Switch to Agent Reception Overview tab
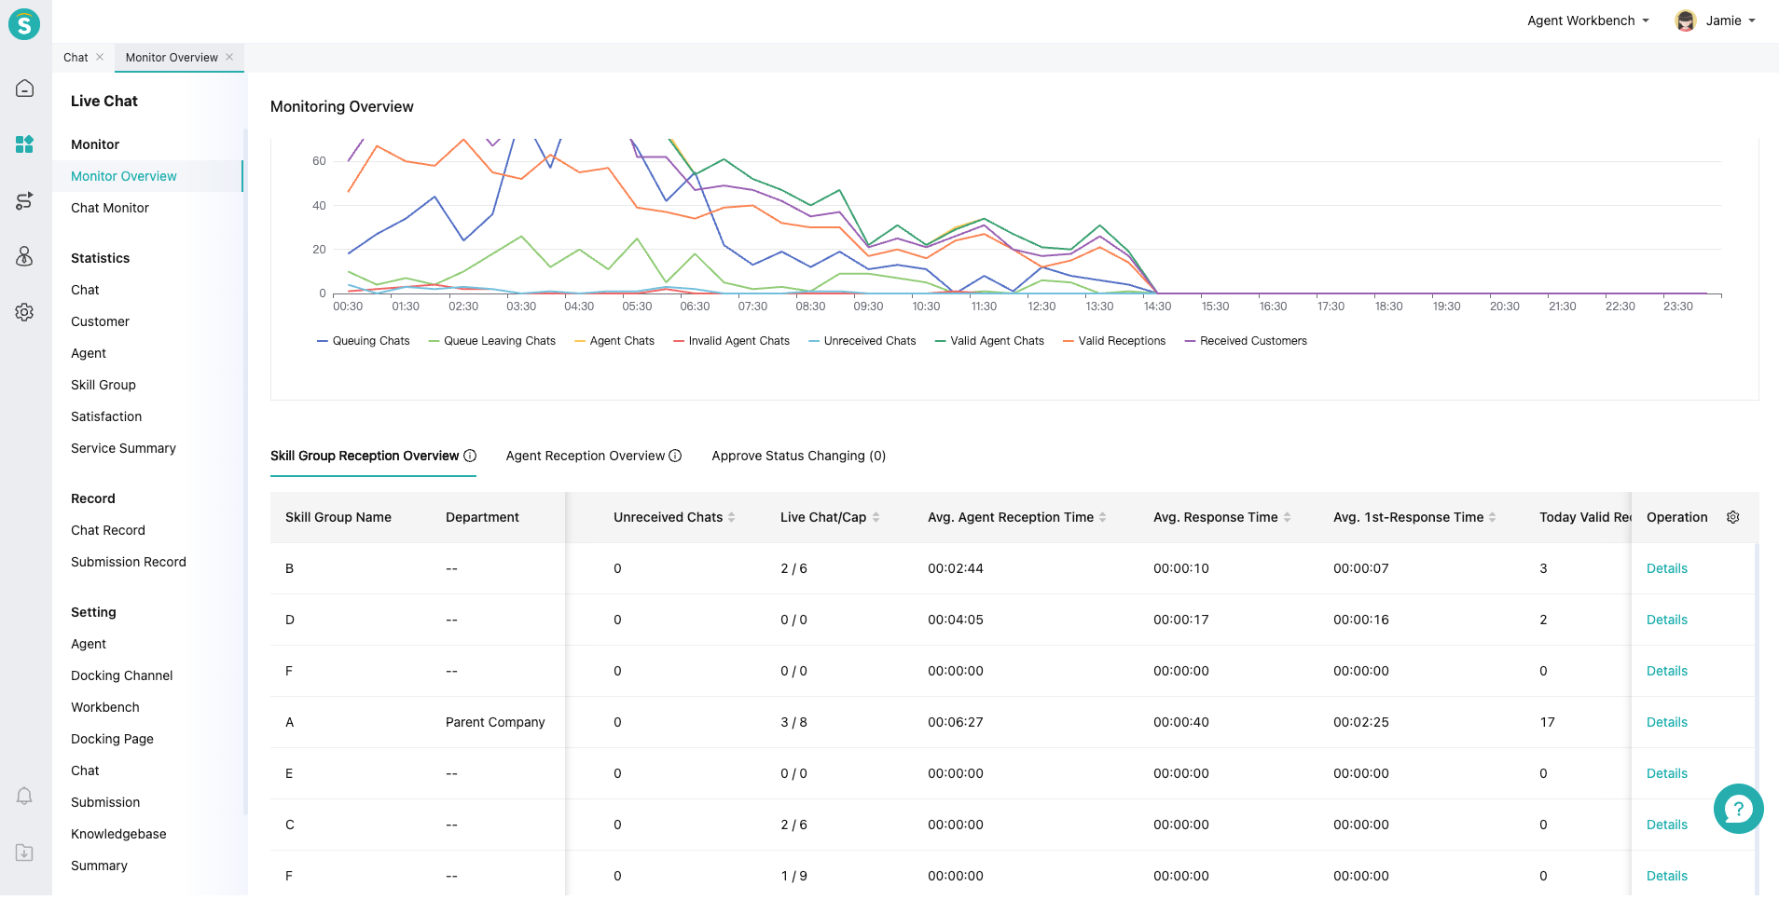 coord(586,456)
